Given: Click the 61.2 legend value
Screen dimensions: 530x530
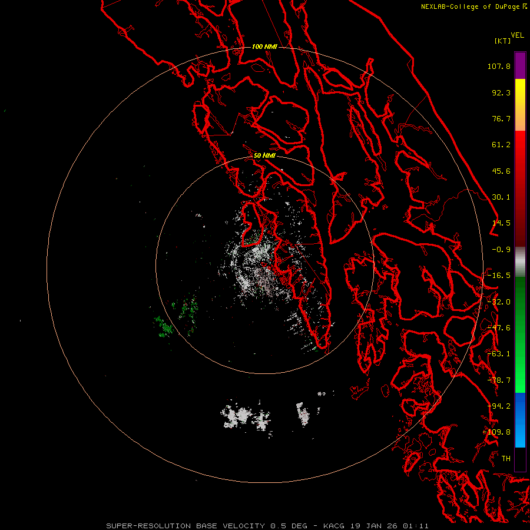Looking at the screenshot, I should pos(501,145).
